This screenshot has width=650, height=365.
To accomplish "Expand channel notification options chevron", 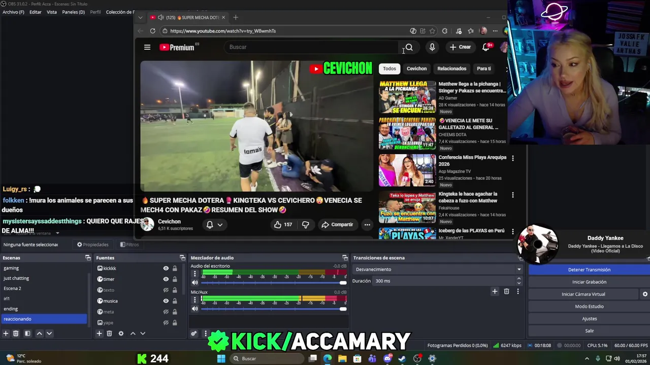I will coord(220,225).
